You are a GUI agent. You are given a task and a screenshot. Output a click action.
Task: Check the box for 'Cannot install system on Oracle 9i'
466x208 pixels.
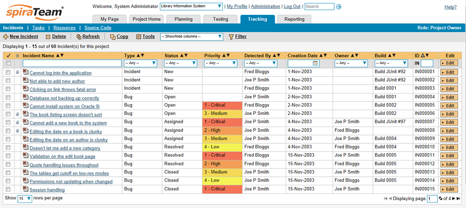pos(8,106)
